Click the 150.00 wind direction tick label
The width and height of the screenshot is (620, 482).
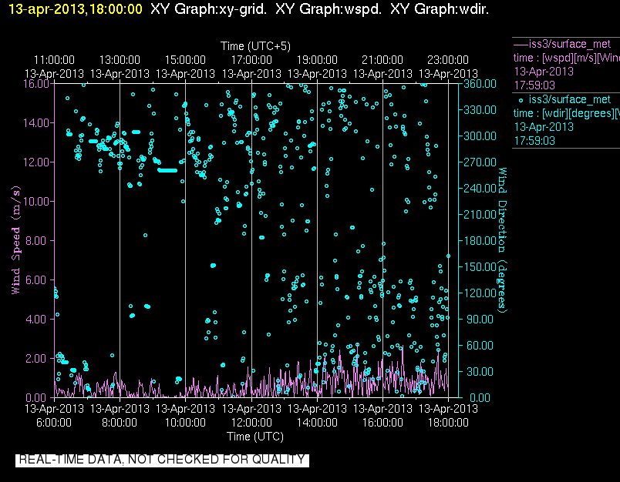point(480,267)
